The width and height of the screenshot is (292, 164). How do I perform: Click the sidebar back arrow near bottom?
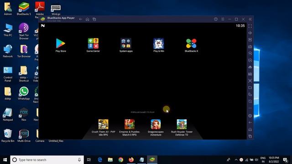(x=250, y=123)
